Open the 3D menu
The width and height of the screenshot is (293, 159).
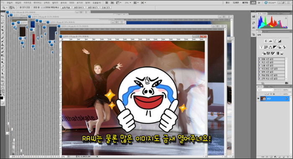click(x=72, y=3)
